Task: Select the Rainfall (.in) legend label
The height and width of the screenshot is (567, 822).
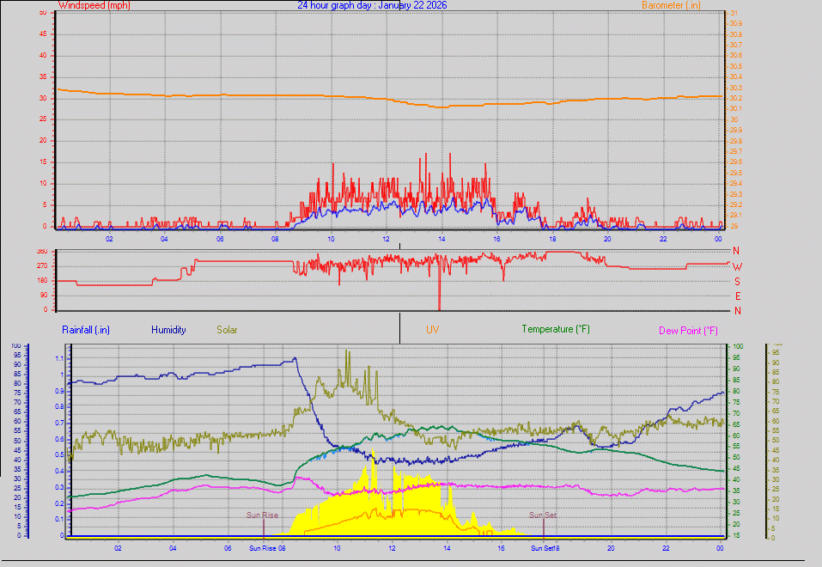Action: coord(86,329)
